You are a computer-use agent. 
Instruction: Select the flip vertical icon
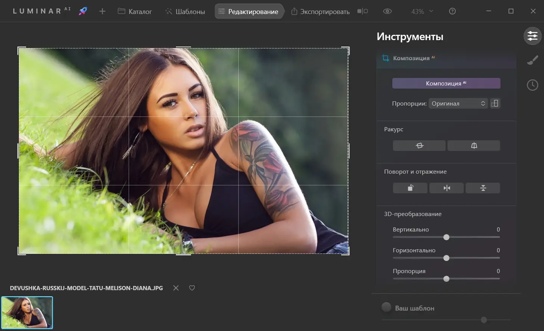tap(483, 188)
